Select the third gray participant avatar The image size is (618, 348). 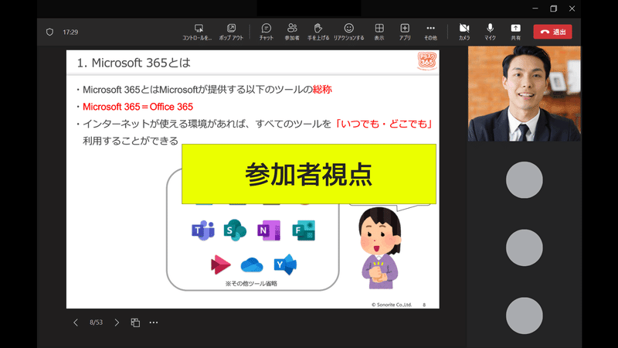525,316
